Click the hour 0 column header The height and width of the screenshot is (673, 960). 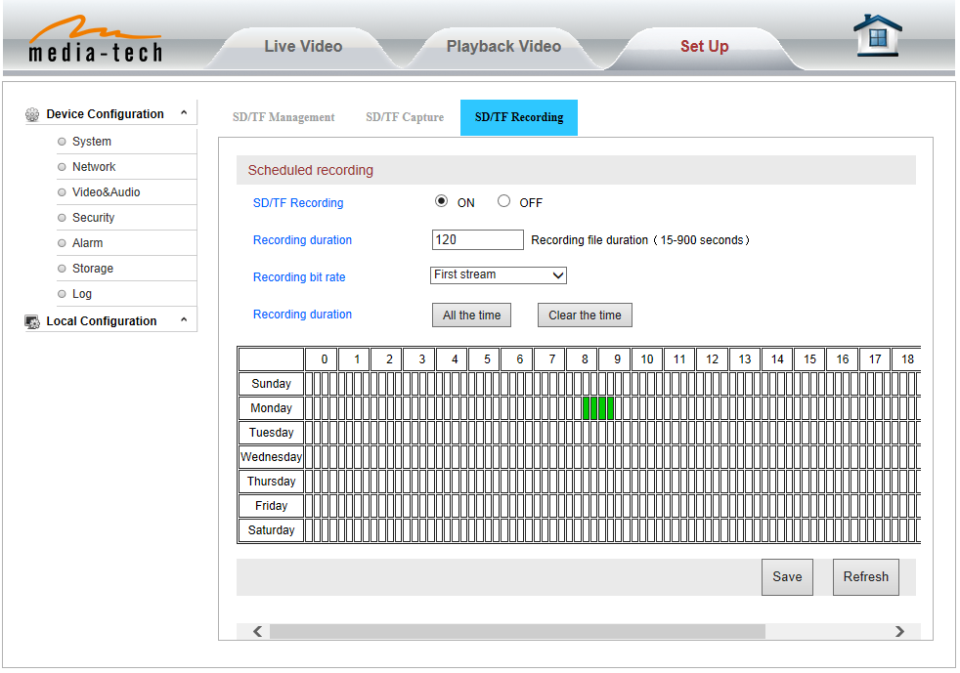pos(324,359)
